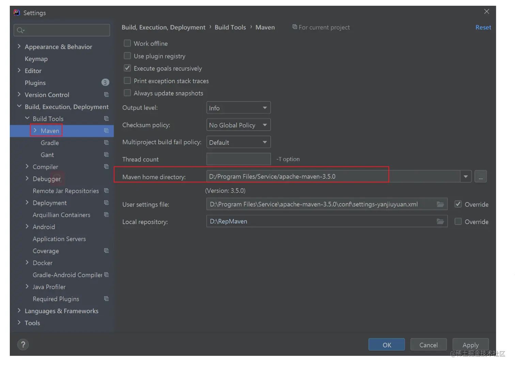Click the search magnifier icon

[x=20, y=30]
